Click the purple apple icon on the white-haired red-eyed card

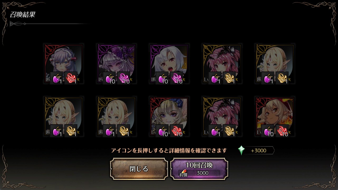tap(162, 78)
